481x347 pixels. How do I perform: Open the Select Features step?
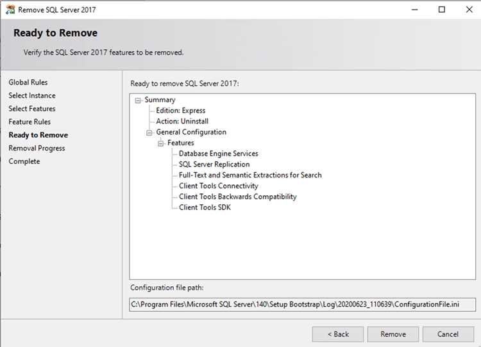coord(32,108)
